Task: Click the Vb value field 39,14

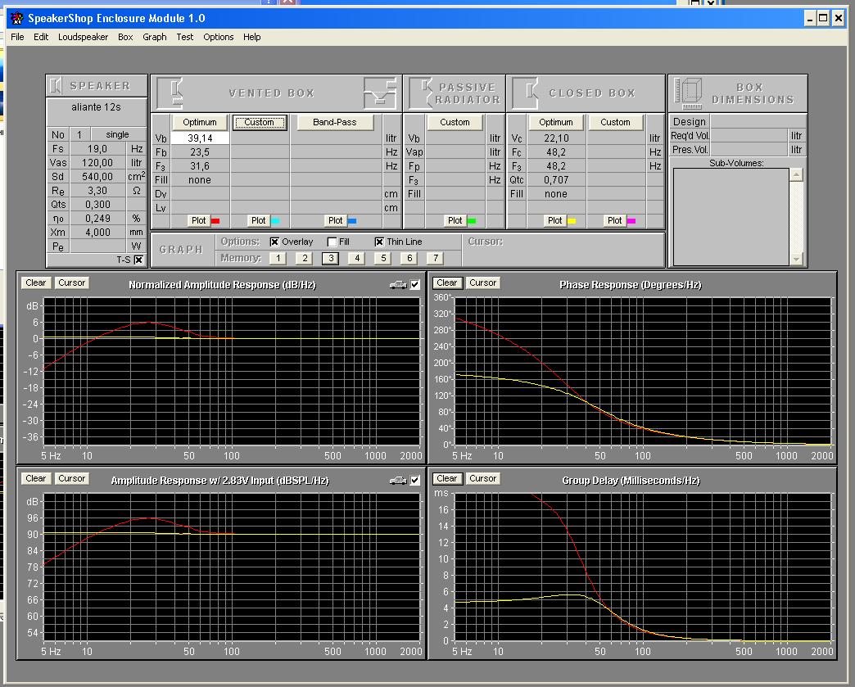Action: tap(200, 138)
